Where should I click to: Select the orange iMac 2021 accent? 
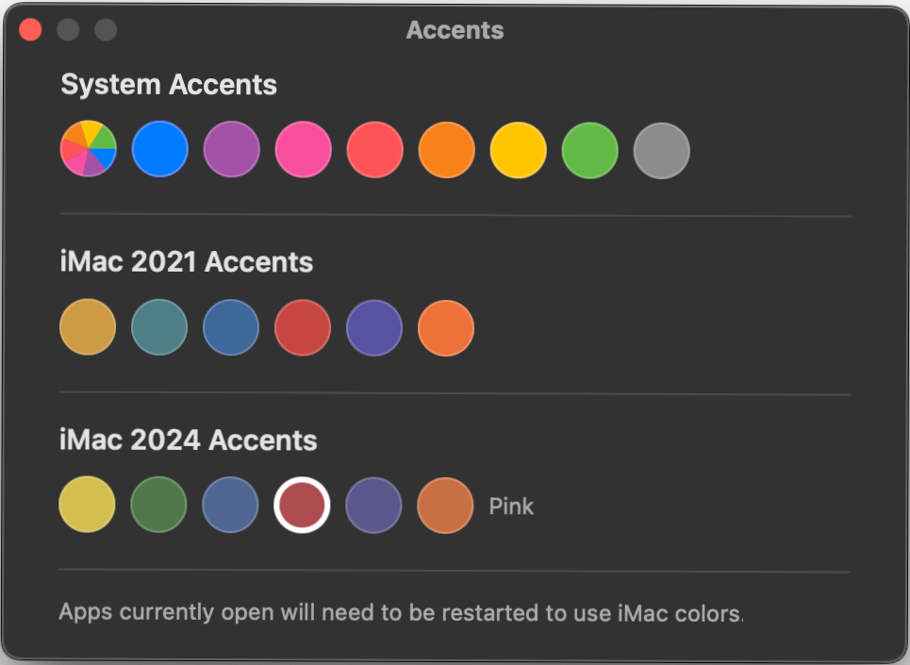(446, 327)
